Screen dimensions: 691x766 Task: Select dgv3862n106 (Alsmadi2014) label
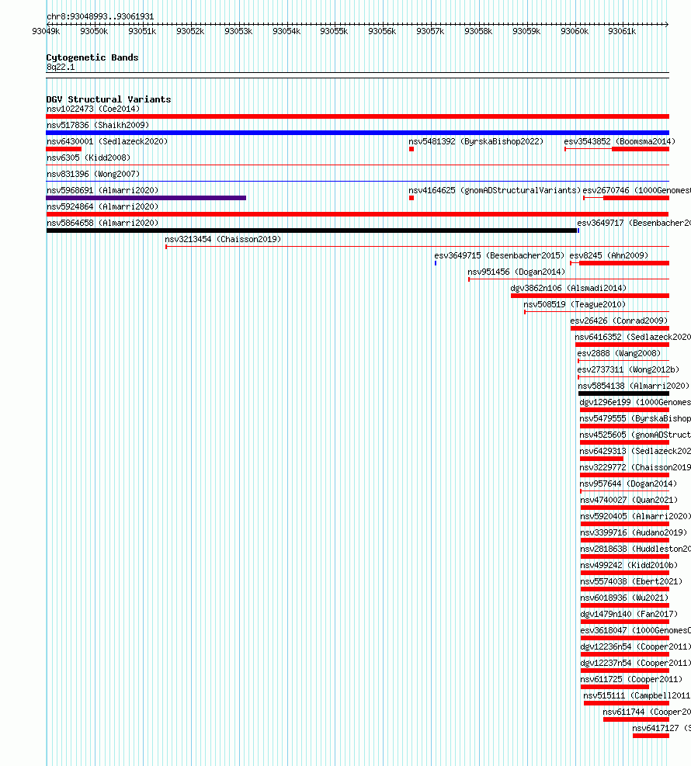[x=568, y=288]
